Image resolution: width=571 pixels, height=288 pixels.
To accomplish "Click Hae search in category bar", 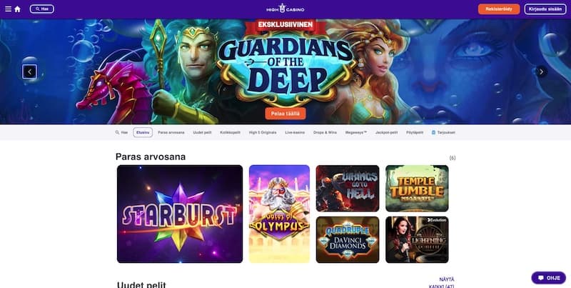I will coord(121,133).
